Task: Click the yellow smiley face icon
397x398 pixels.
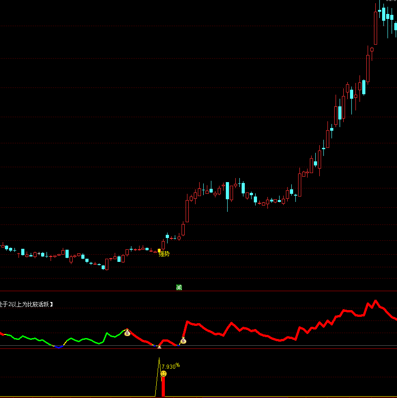Action: tap(163, 374)
